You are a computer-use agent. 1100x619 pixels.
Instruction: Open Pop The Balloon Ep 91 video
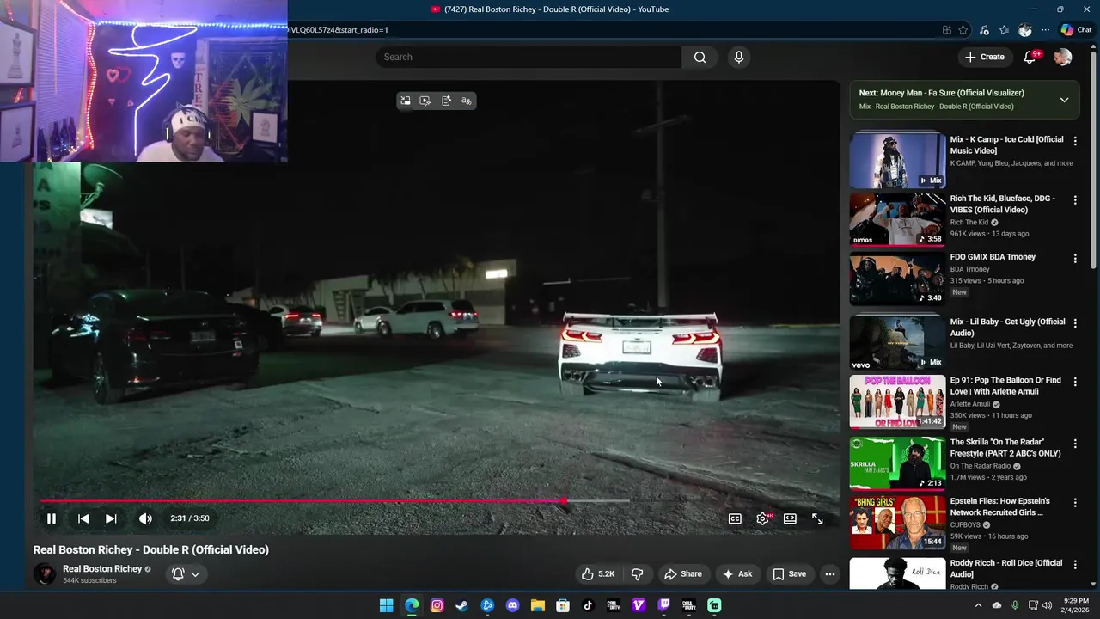[1005, 386]
